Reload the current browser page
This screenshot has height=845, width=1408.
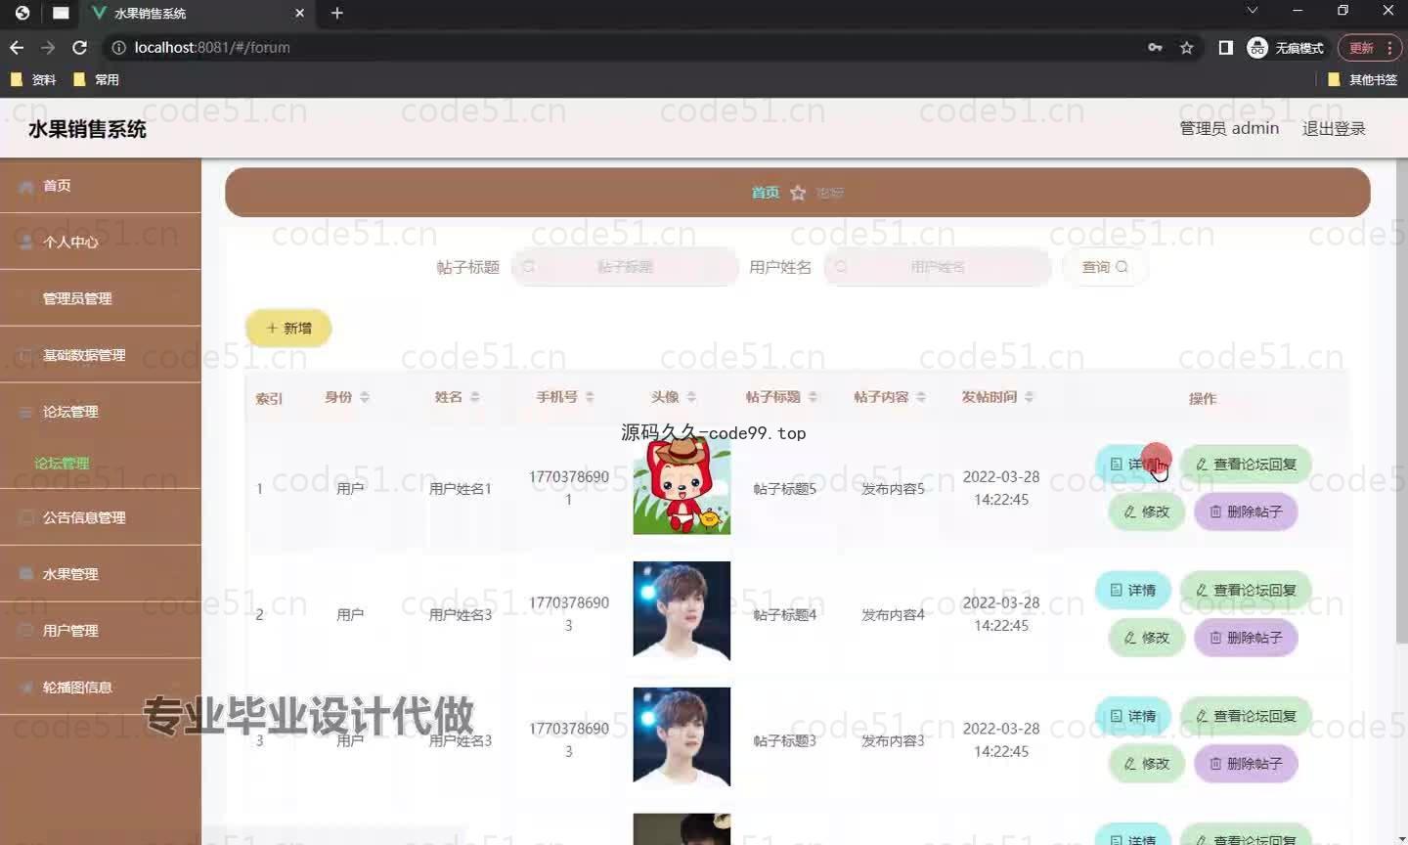coord(80,47)
